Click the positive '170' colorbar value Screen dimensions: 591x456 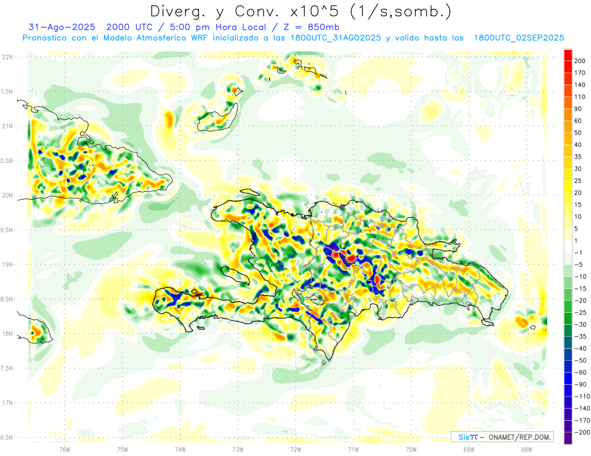(580, 73)
